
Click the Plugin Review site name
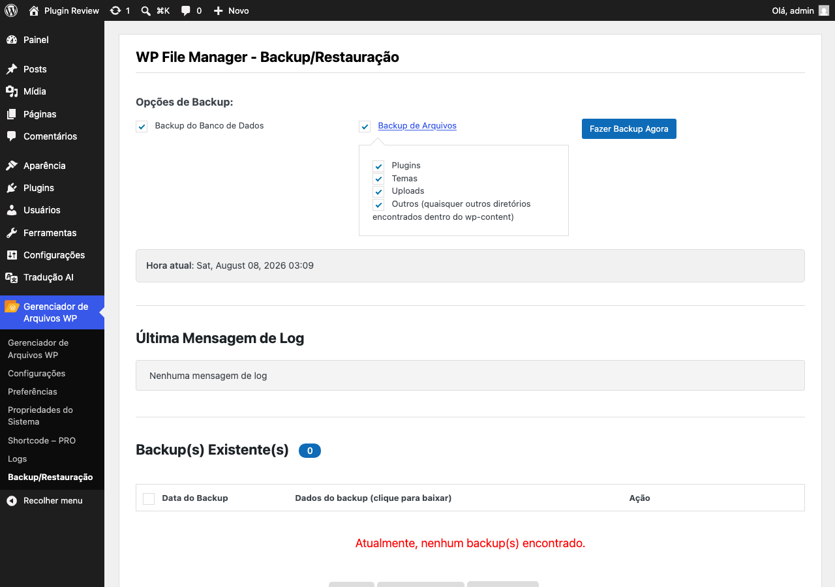[x=72, y=10]
